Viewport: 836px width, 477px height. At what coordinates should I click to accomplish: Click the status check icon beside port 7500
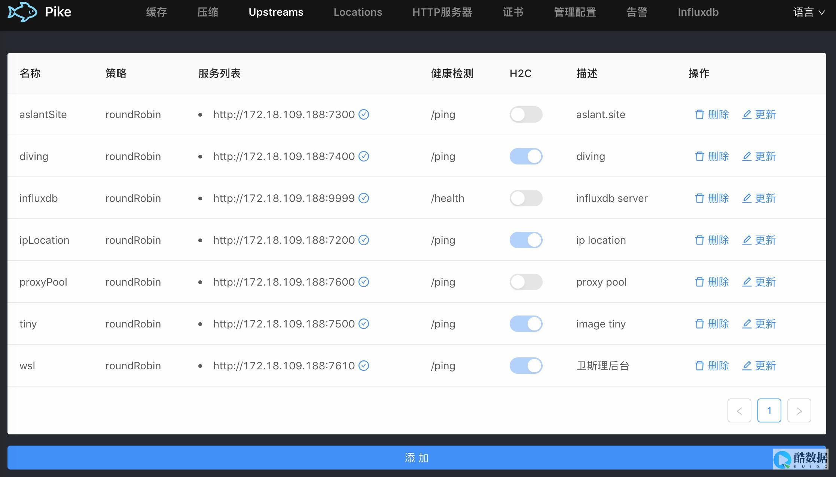pyautogui.click(x=364, y=324)
